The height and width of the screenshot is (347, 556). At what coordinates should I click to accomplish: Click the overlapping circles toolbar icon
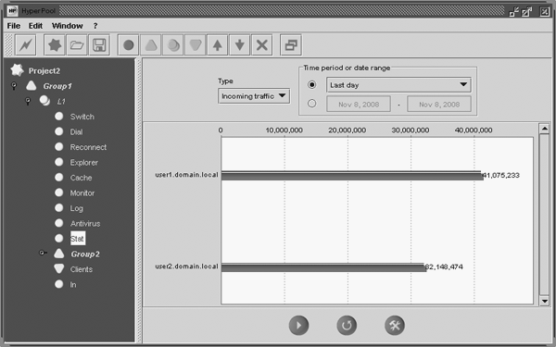click(x=173, y=45)
